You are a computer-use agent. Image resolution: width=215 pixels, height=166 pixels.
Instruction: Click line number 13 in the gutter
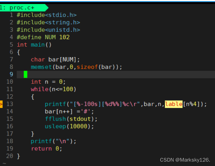point(10,104)
